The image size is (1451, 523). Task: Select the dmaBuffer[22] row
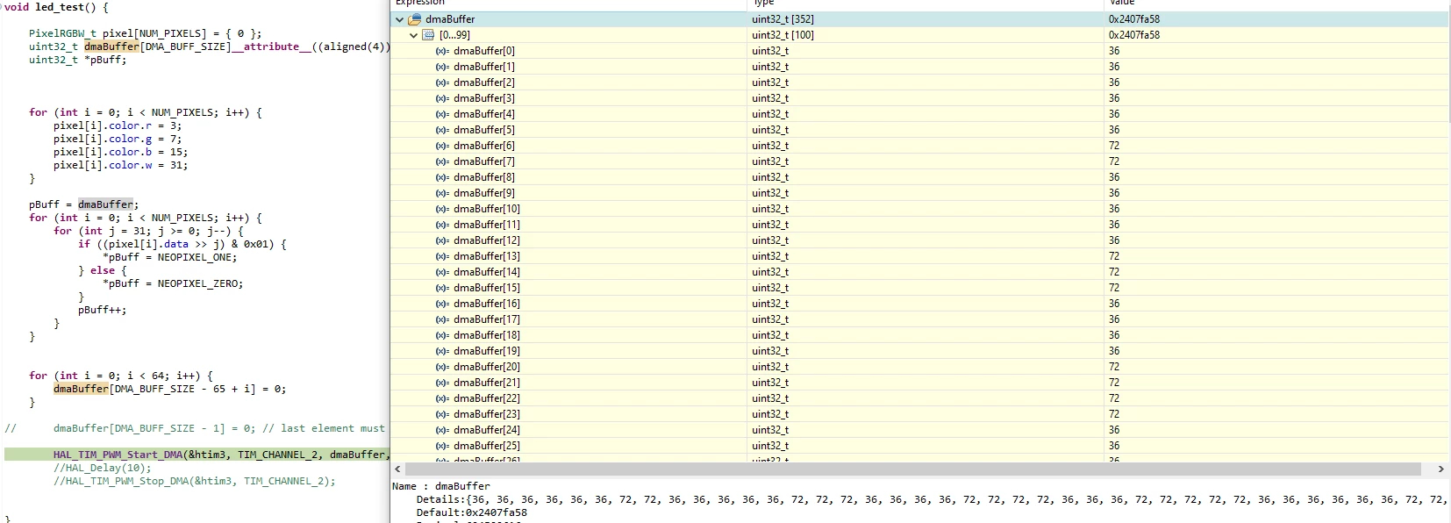(x=919, y=398)
